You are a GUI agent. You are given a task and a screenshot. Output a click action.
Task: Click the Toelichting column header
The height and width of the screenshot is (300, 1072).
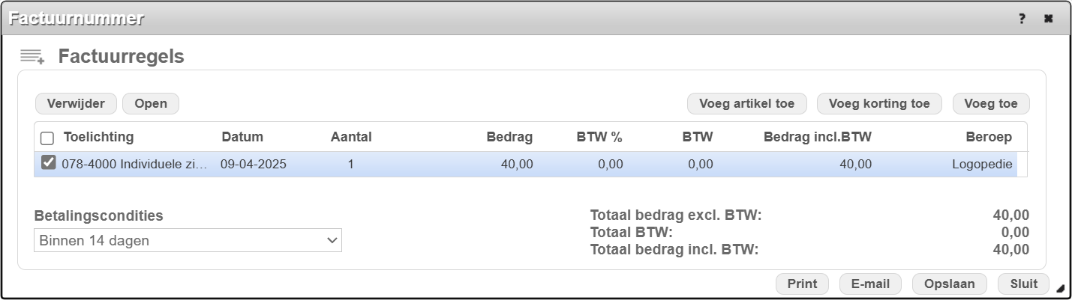click(x=98, y=137)
